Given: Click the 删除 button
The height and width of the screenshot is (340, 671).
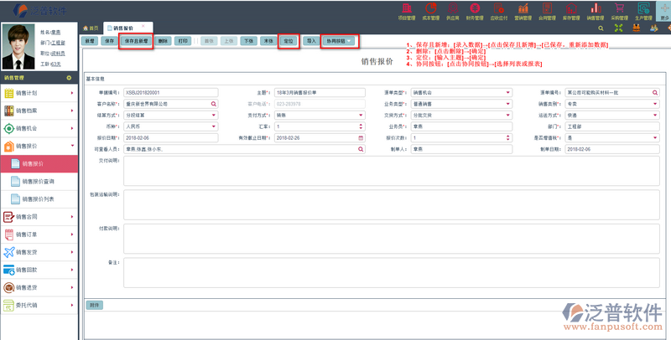Looking at the screenshot, I should [x=163, y=41].
